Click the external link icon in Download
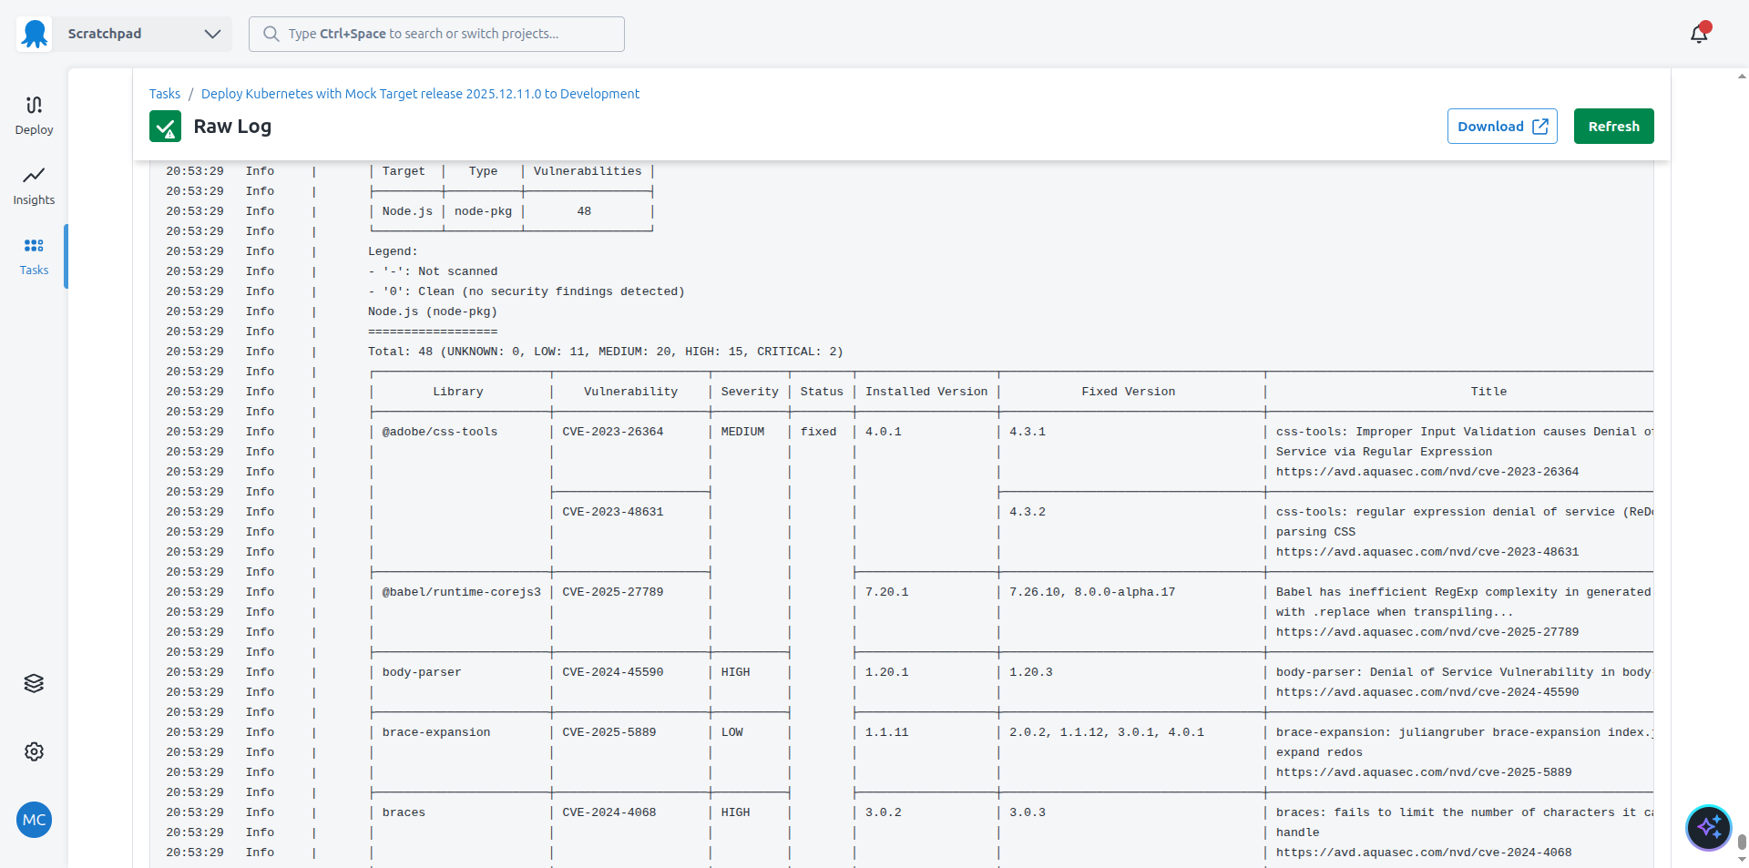Viewport: 1749px width, 868px height. tap(1540, 127)
